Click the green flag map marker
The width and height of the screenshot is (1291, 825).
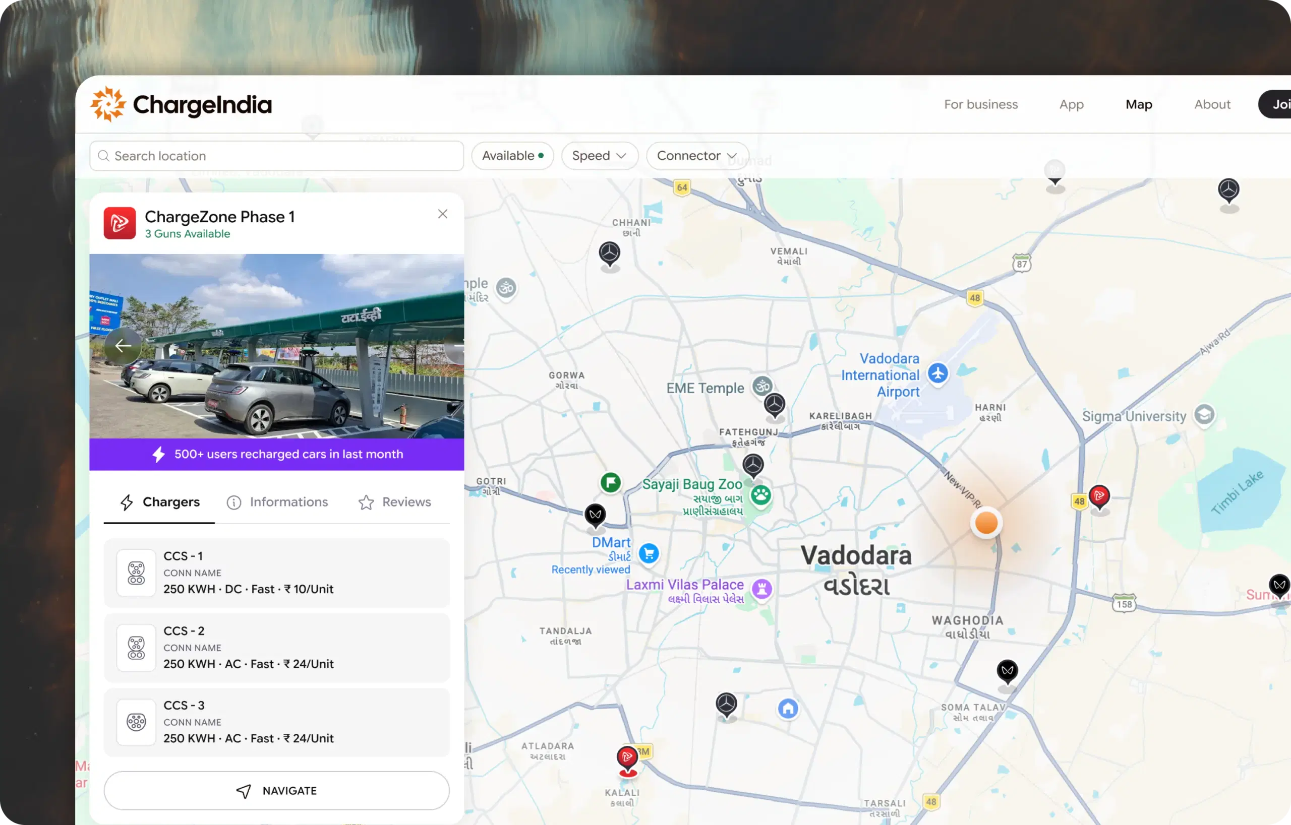(x=611, y=483)
